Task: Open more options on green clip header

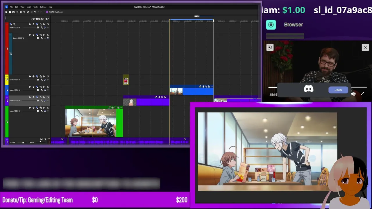Action: [x=121, y=107]
